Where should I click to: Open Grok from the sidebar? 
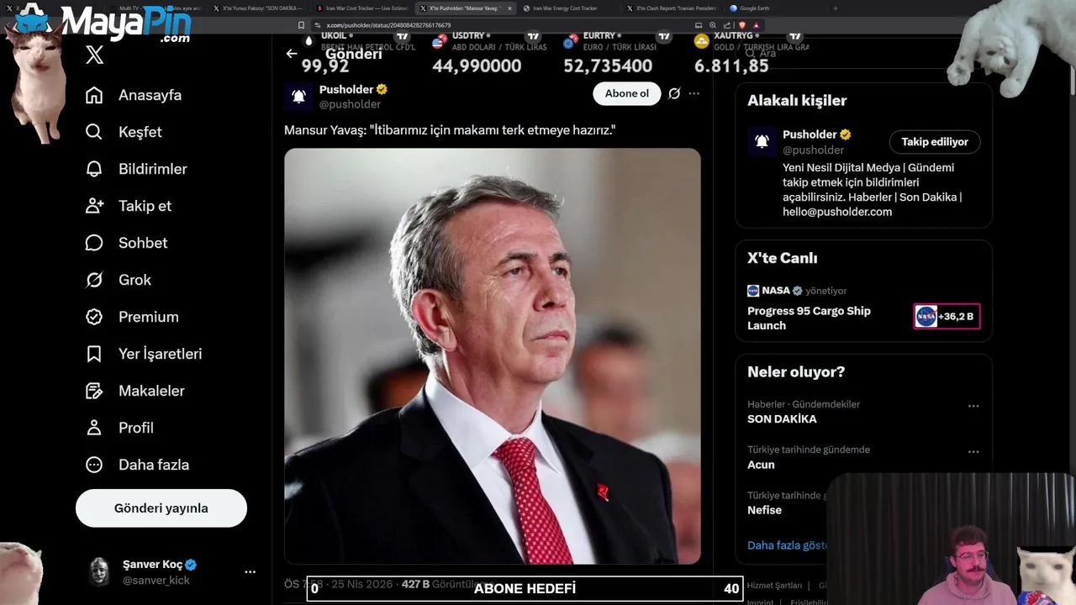[119, 280]
